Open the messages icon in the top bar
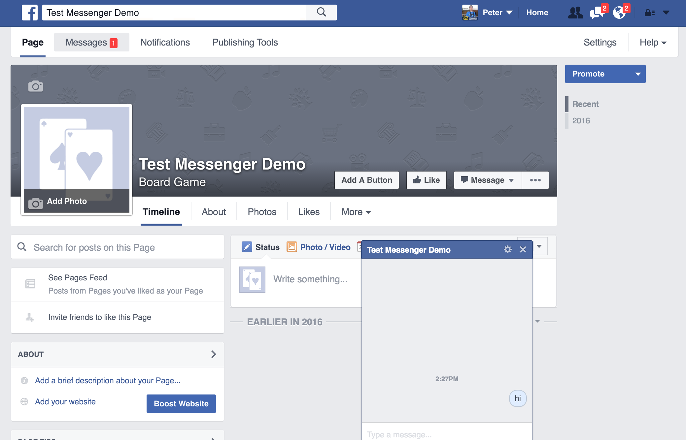 click(598, 13)
